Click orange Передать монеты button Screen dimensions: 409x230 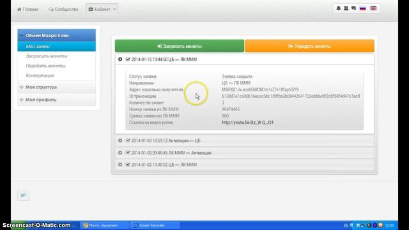coord(309,46)
